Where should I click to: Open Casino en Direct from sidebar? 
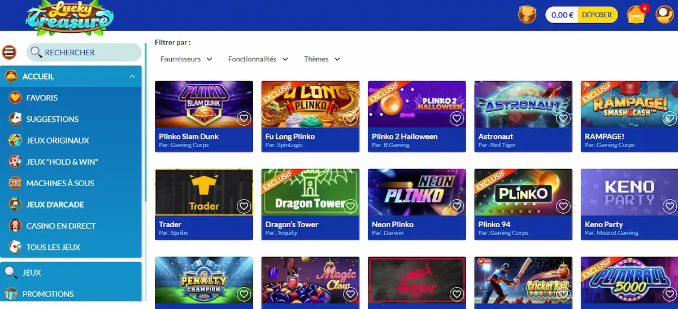pos(60,226)
